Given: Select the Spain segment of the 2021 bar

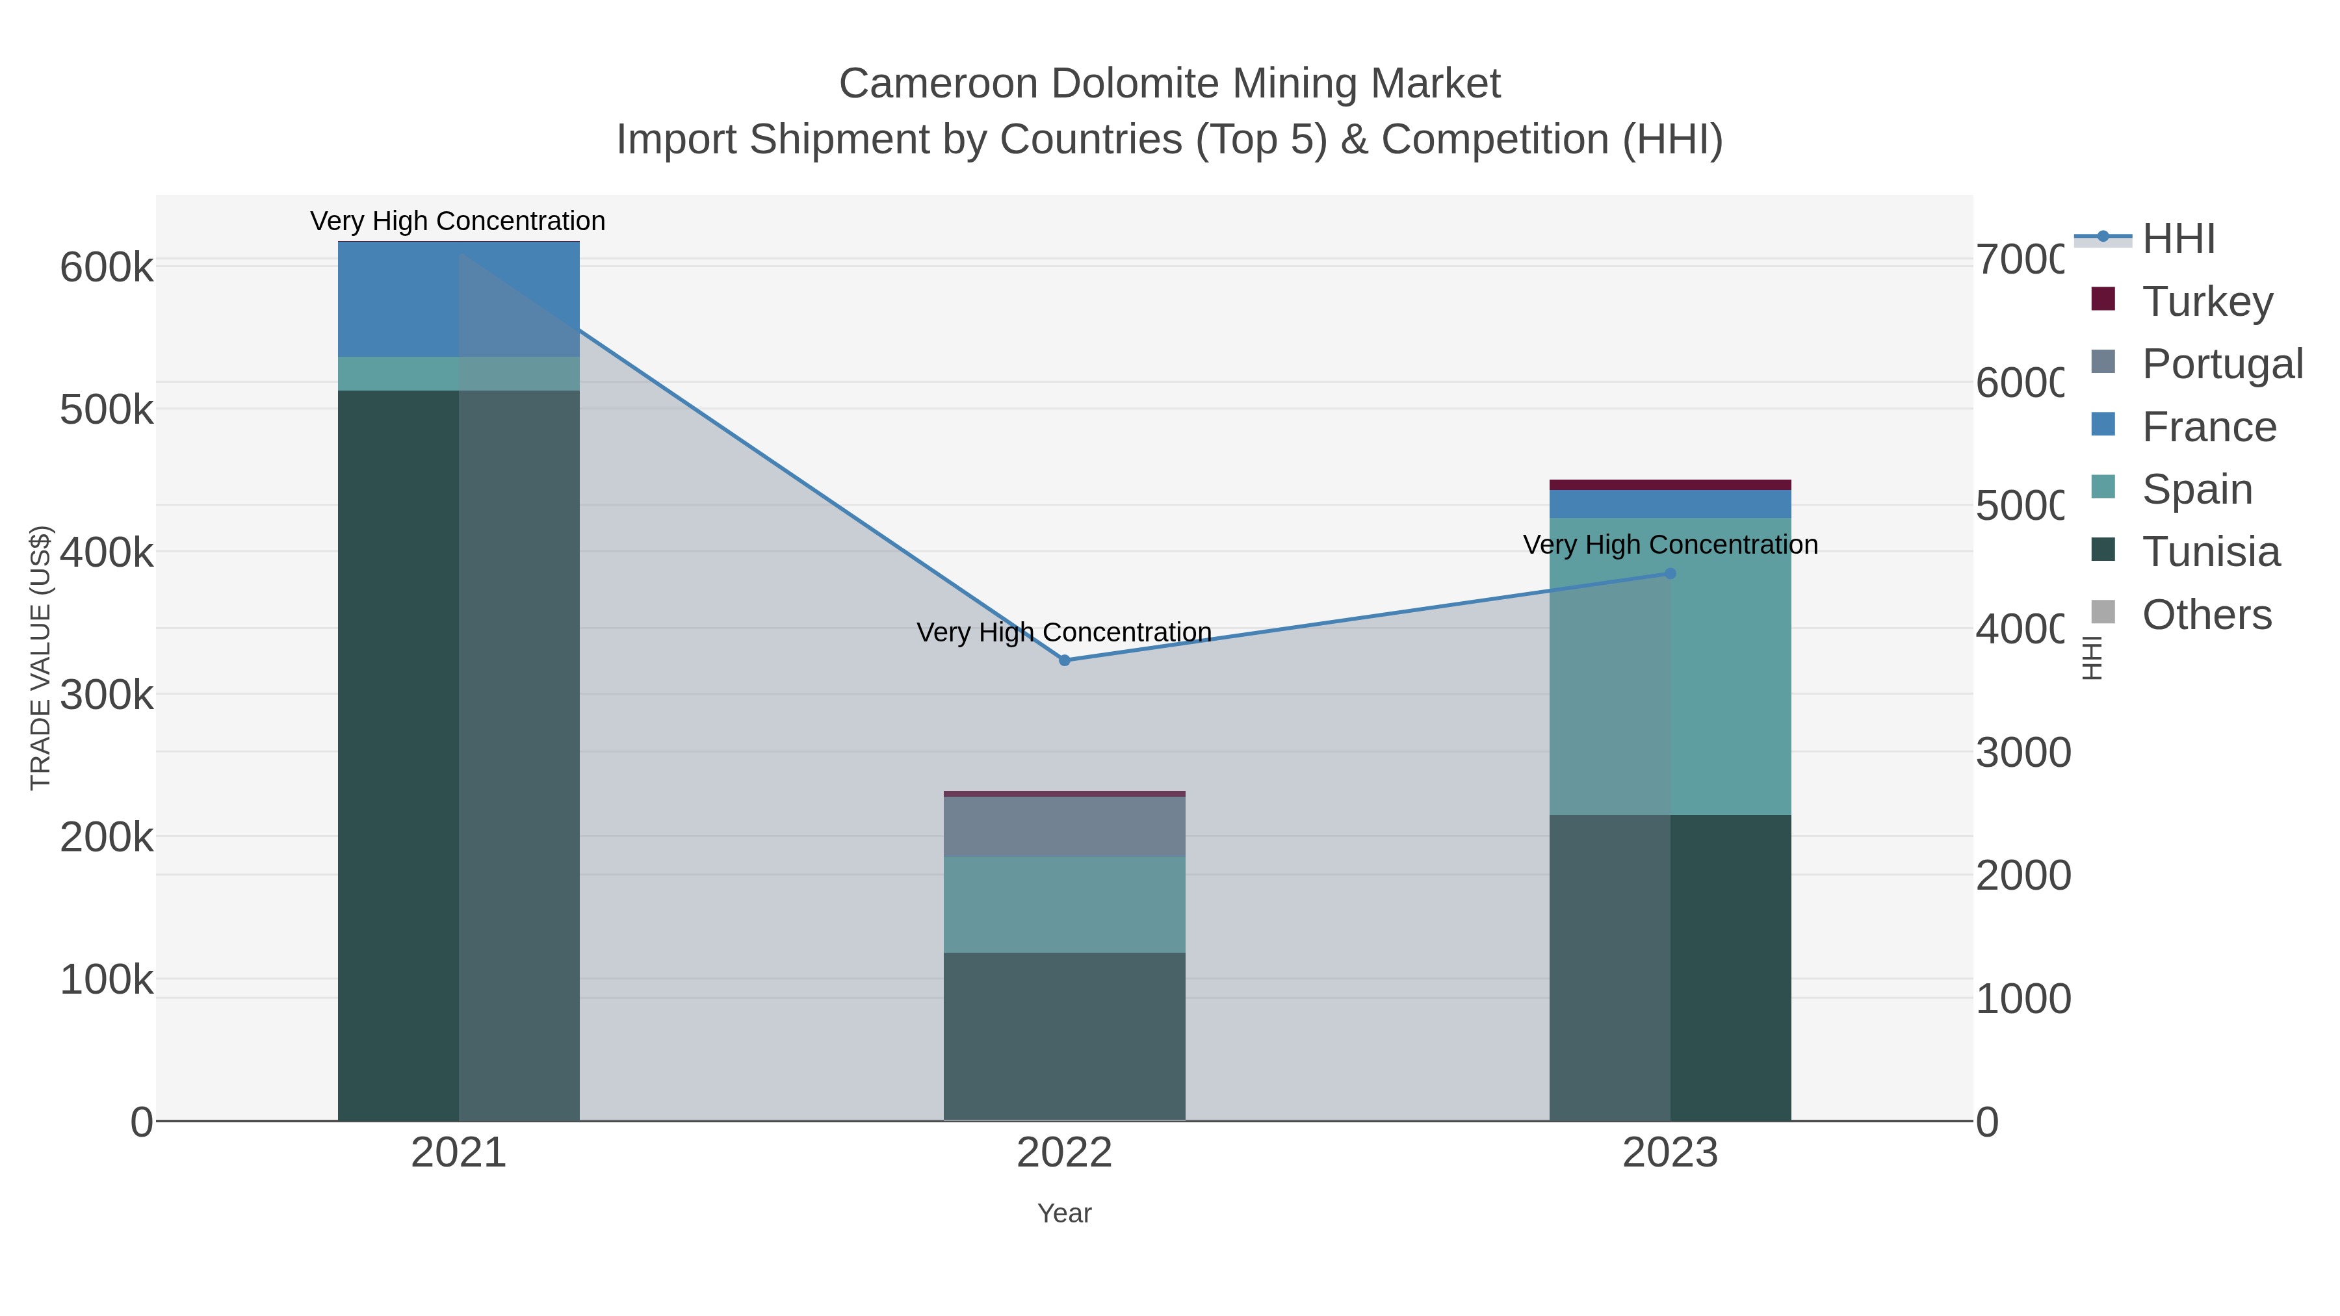Looking at the screenshot, I should 459,374.
